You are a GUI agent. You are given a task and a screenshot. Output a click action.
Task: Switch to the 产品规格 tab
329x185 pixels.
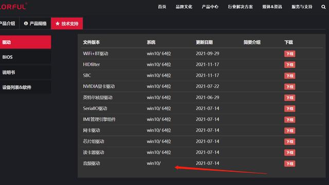coord(35,24)
